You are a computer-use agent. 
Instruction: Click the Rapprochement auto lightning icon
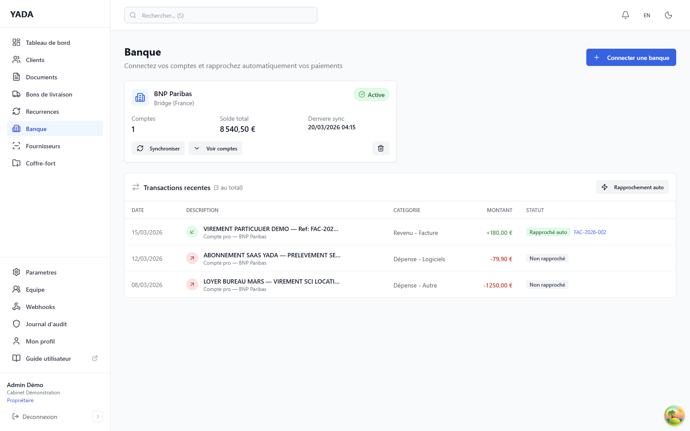pos(605,187)
